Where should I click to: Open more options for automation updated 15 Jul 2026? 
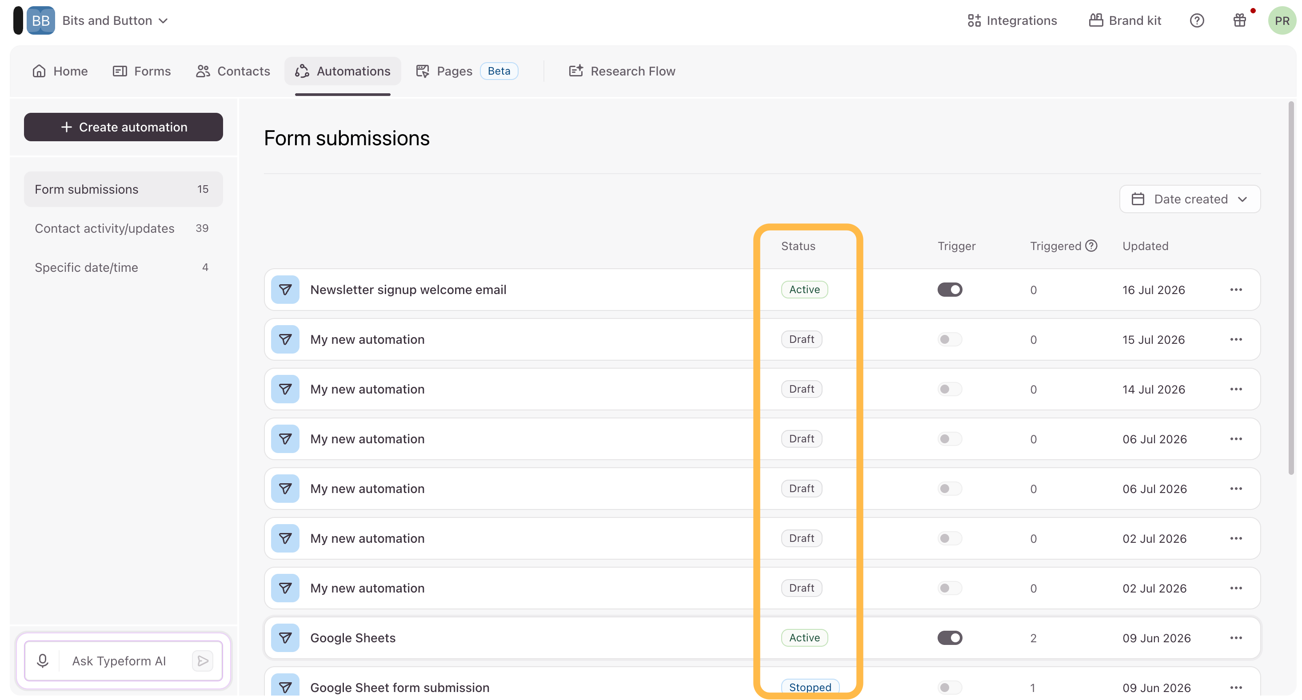pos(1236,339)
